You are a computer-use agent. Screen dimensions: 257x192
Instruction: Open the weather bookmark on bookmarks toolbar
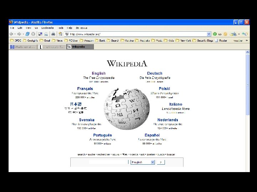[238, 41]
